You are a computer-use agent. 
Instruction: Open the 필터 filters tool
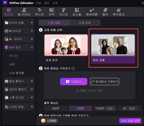tap(105, 12)
